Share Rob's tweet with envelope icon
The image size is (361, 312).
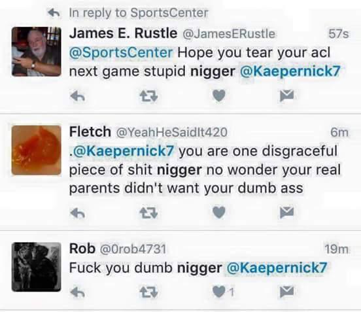287,292
